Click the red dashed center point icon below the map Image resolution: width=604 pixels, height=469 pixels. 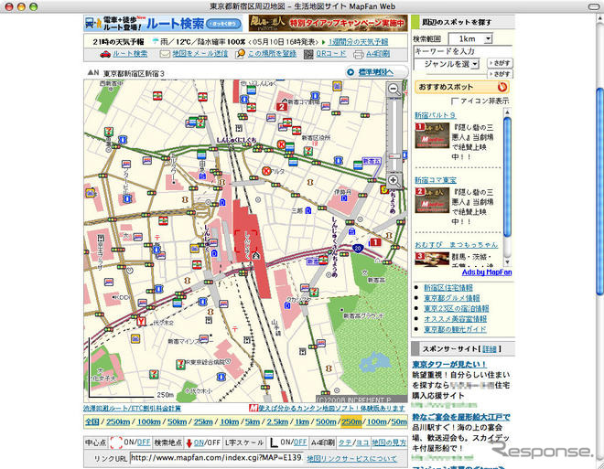coord(115,442)
